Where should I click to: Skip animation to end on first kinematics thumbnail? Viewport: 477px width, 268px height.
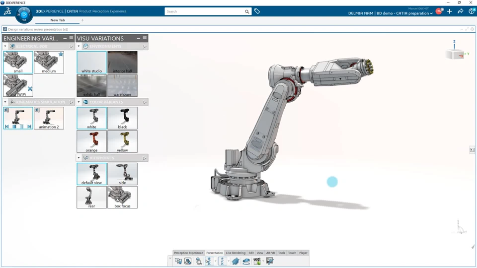click(x=29, y=127)
